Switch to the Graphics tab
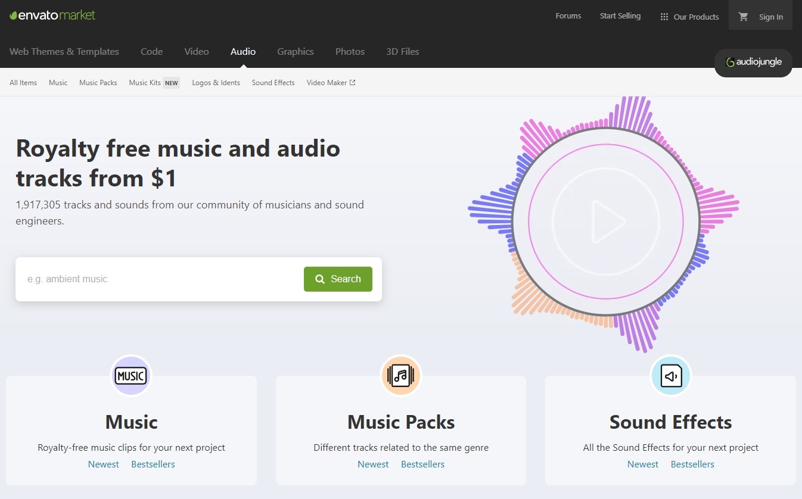The image size is (802, 499). point(295,52)
